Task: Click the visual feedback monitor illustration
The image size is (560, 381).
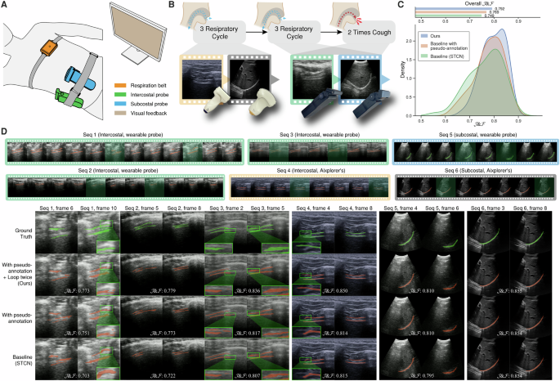Action: [x=138, y=32]
